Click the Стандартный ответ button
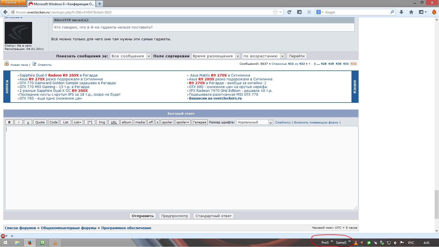 tap(213, 216)
